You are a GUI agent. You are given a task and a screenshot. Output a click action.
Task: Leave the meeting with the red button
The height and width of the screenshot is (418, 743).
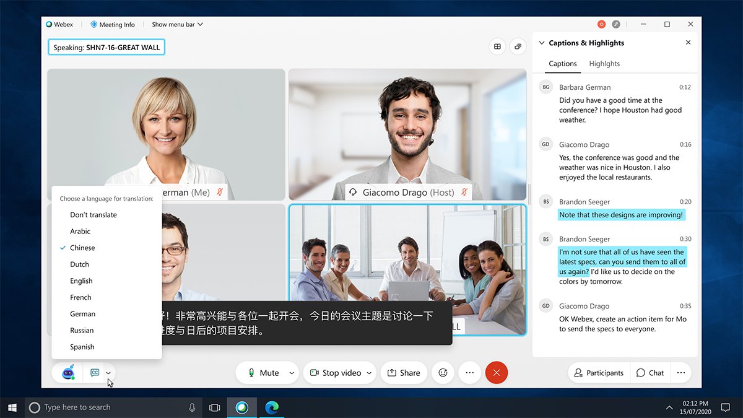point(496,372)
